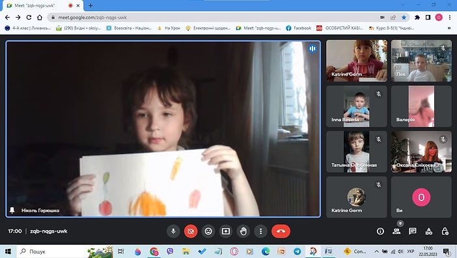
Task: Toggle the microphone button in call controls
Action: (173, 231)
